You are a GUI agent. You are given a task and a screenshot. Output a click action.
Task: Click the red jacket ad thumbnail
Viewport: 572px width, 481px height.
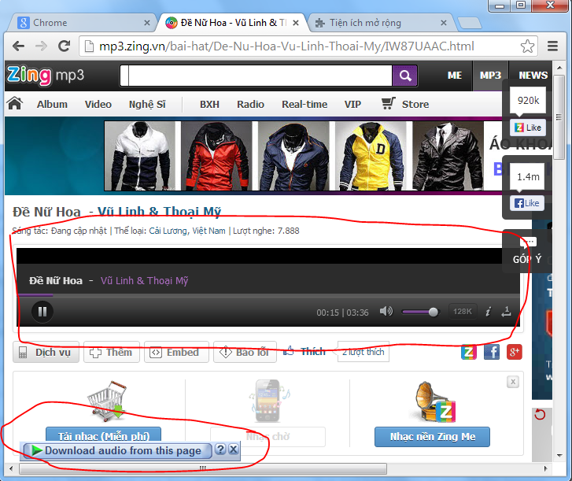click(216, 156)
